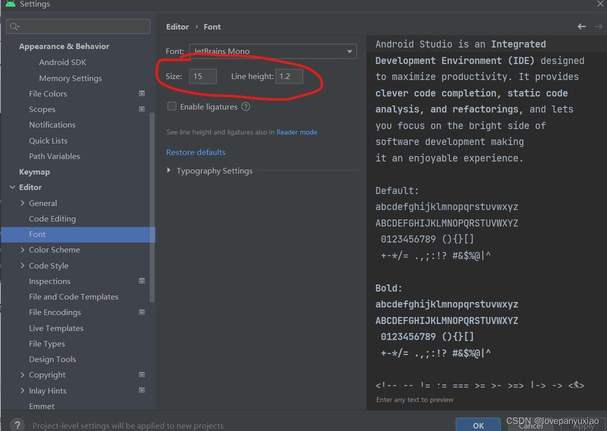The width and height of the screenshot is (607, 431).
Task: Click File Colors project-level icon
Action: (142, 93)
